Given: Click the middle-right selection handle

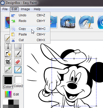Looking at the screenshot, I should [96, 82].
